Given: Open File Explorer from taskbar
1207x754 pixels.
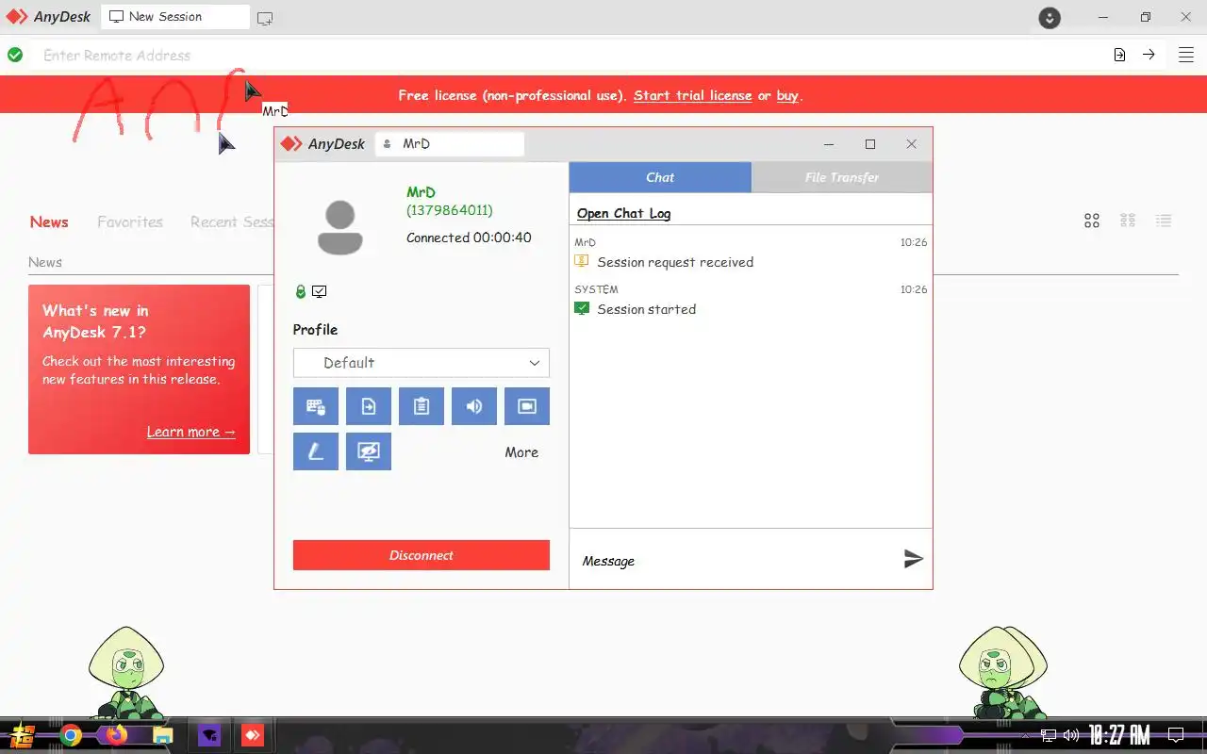Looking at the screenshot, I should coord(163,735).
